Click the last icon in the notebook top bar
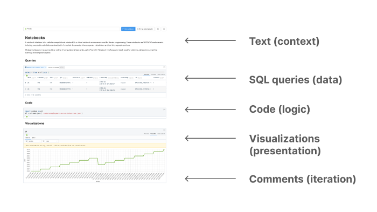Image resolution: width=377 pixels, height=212 pixels. coord(164,29)
